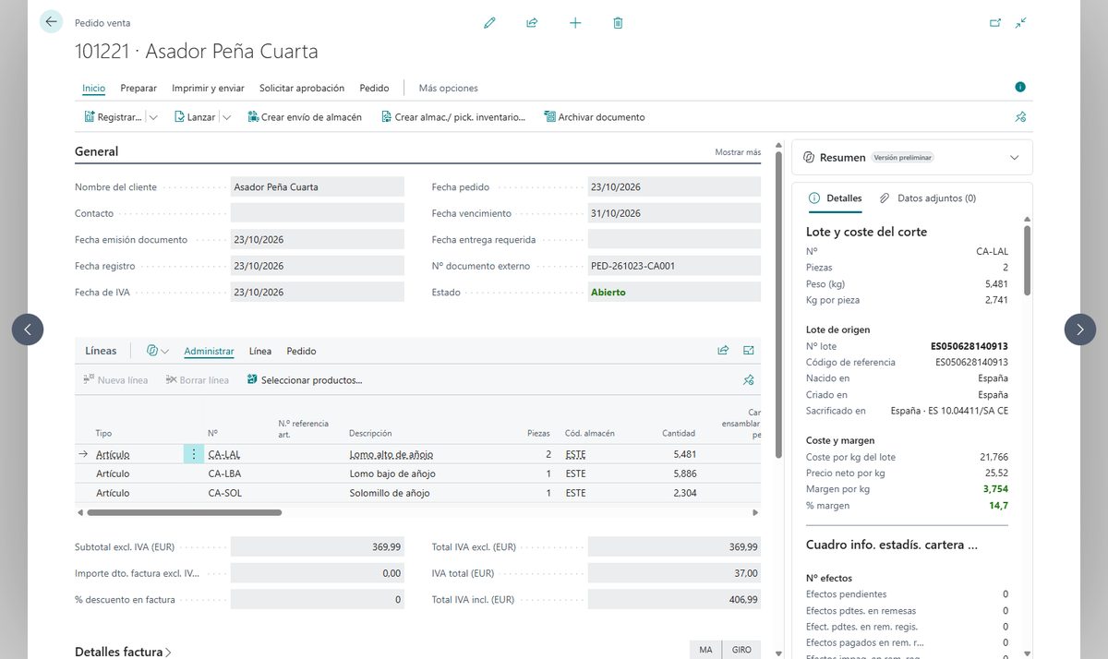
Task: Click the Nº documento externo field
Action: click(x=674, y=266)
